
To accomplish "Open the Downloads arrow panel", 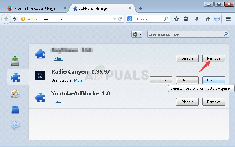I will coord(197,19).
